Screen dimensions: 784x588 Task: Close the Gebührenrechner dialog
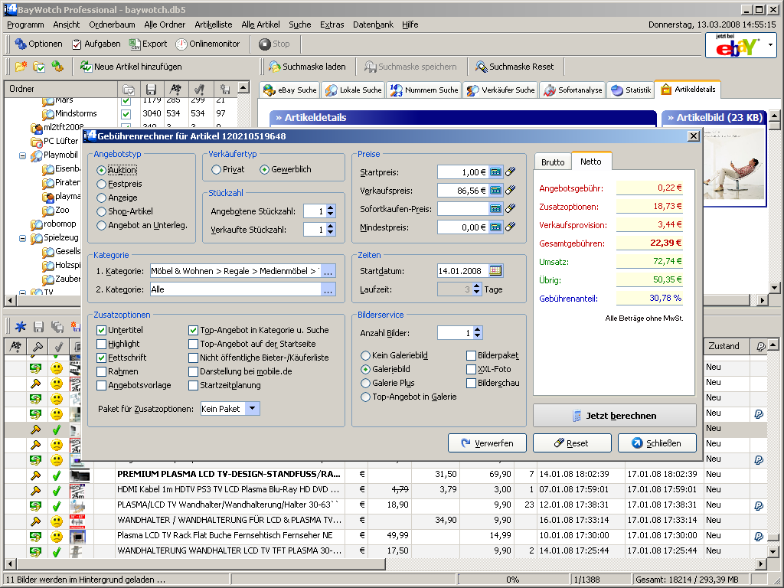click(693, 136)
